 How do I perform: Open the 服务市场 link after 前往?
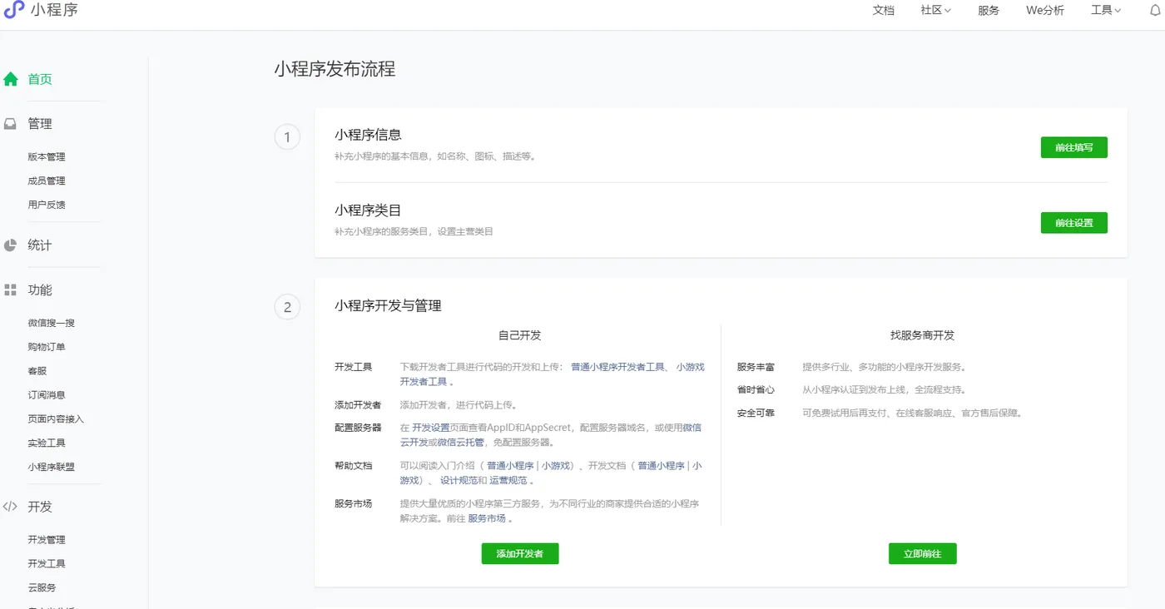(487, 518)
